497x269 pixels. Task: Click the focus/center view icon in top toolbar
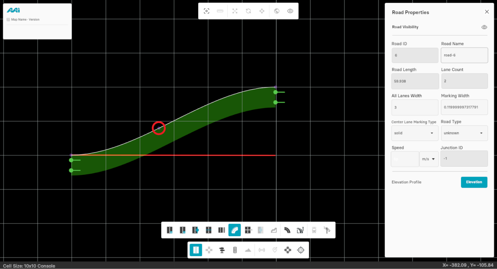[206, 11]
